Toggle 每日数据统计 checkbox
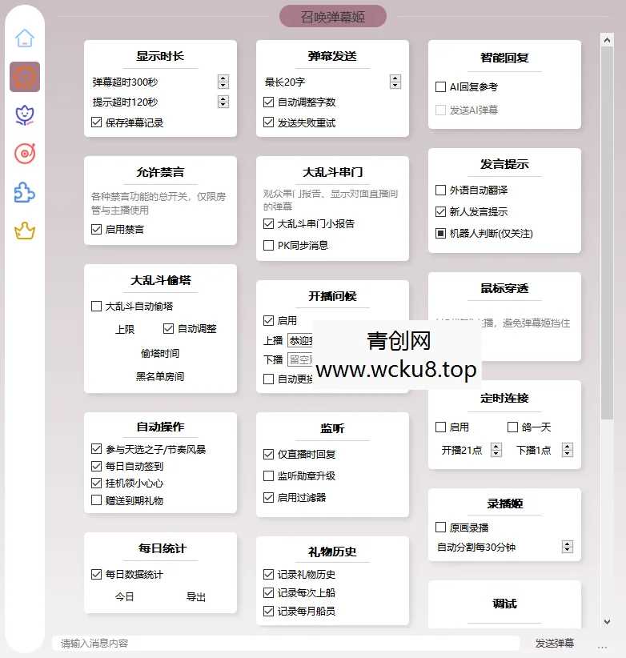The image size is (626, 658). pyautogui.click(x=97, y=574)
